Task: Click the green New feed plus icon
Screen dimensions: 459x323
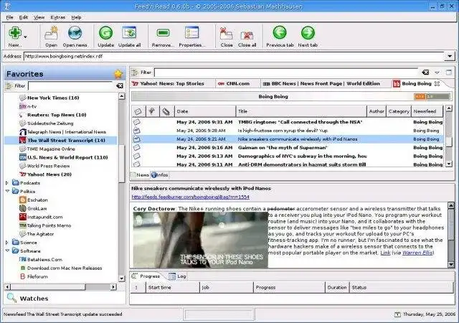Action: (x=14, y=33)
